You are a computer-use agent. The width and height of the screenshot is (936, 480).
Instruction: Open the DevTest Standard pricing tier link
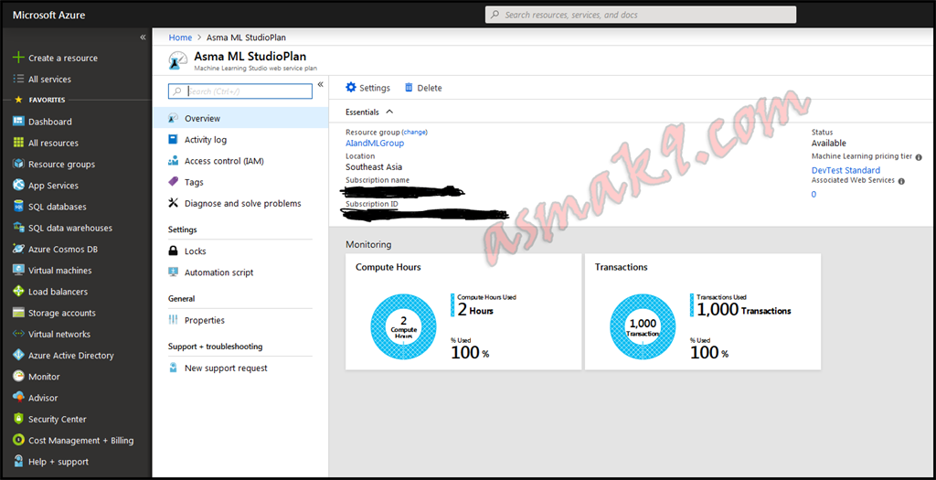846,170
